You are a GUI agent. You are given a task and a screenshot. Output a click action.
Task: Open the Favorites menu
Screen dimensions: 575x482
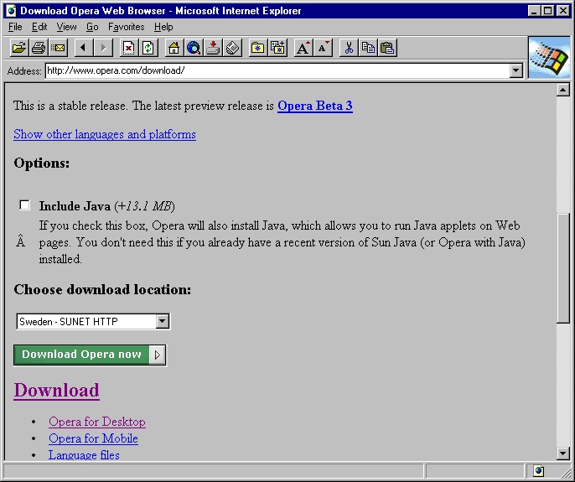pyautogui.click(x=126, y=27)
